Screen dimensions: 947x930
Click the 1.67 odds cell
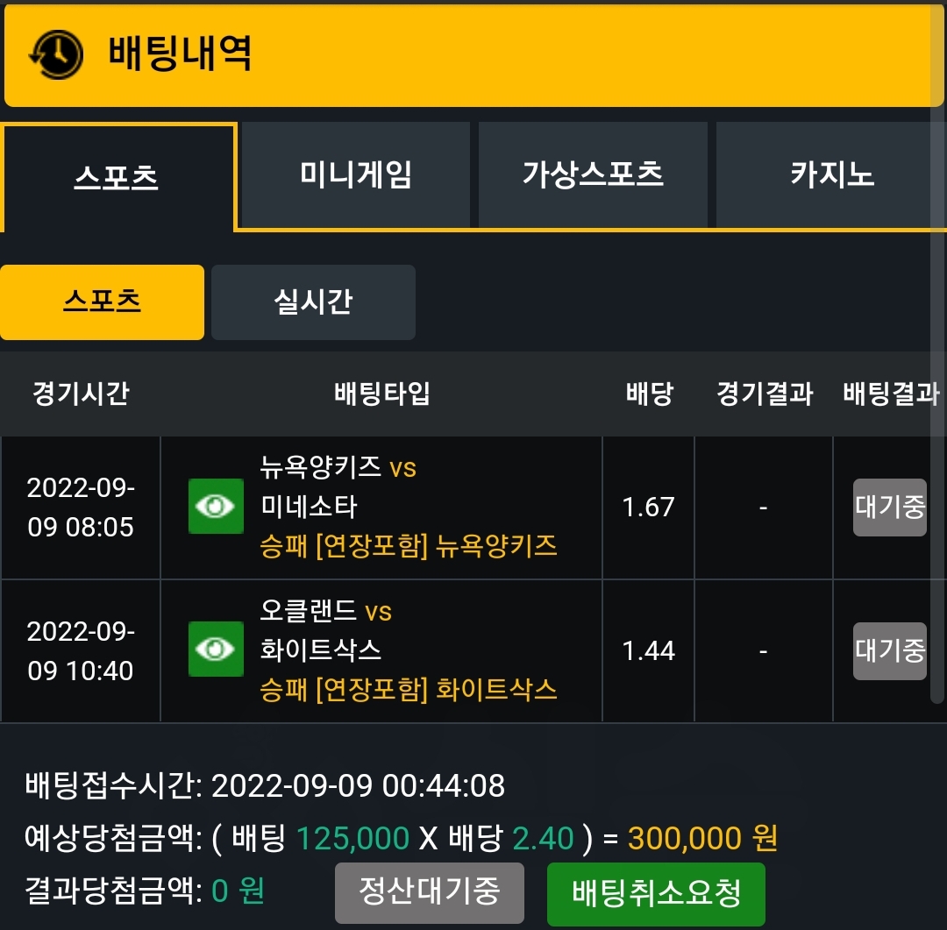[648, 508]
